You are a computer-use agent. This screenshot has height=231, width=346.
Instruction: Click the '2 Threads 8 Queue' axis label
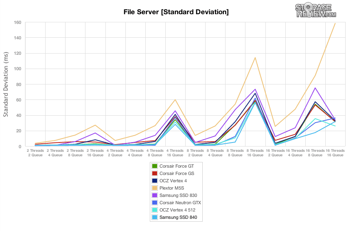[75, 153]
